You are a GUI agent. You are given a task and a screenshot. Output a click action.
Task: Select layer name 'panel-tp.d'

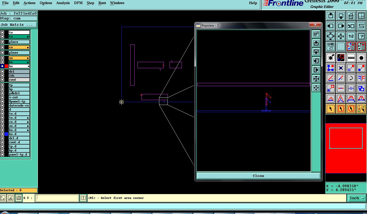(19, 154)
